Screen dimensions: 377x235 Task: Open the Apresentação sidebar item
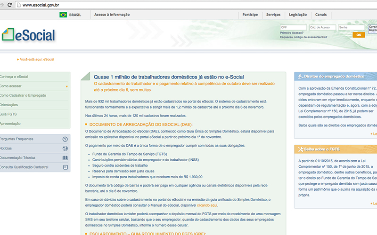pyautogui.click(x=10, y=124)
